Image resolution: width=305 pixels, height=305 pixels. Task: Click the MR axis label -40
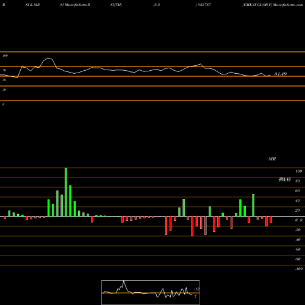pos(298,240)
